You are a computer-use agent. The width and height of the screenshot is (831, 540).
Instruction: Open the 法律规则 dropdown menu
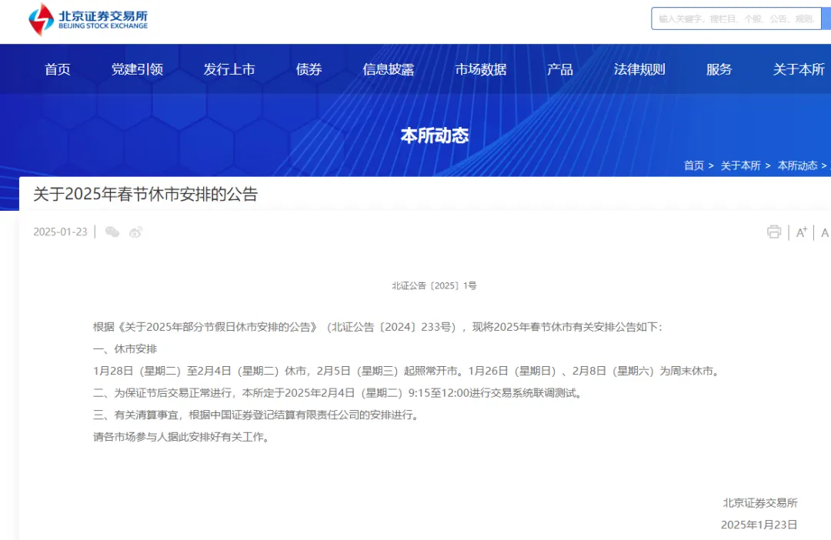[x=639, y=68]
